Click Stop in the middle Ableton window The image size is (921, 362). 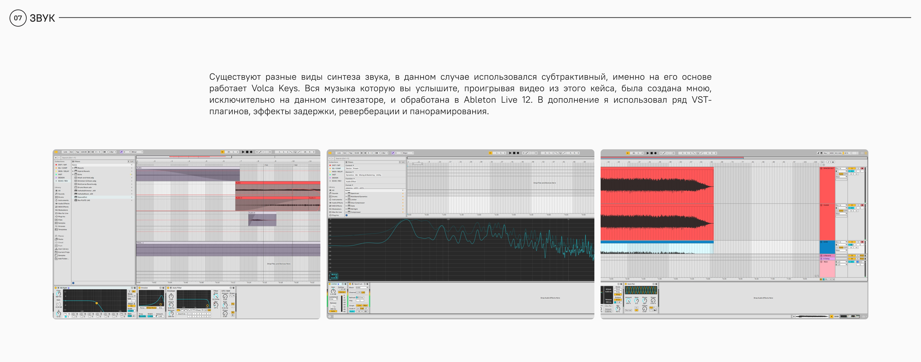tap(514, 153)
